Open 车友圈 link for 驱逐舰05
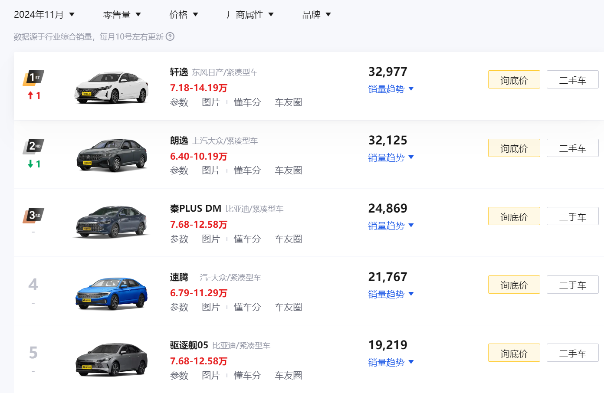This screenshot has width=604, height=393. (x=289, y=376)
